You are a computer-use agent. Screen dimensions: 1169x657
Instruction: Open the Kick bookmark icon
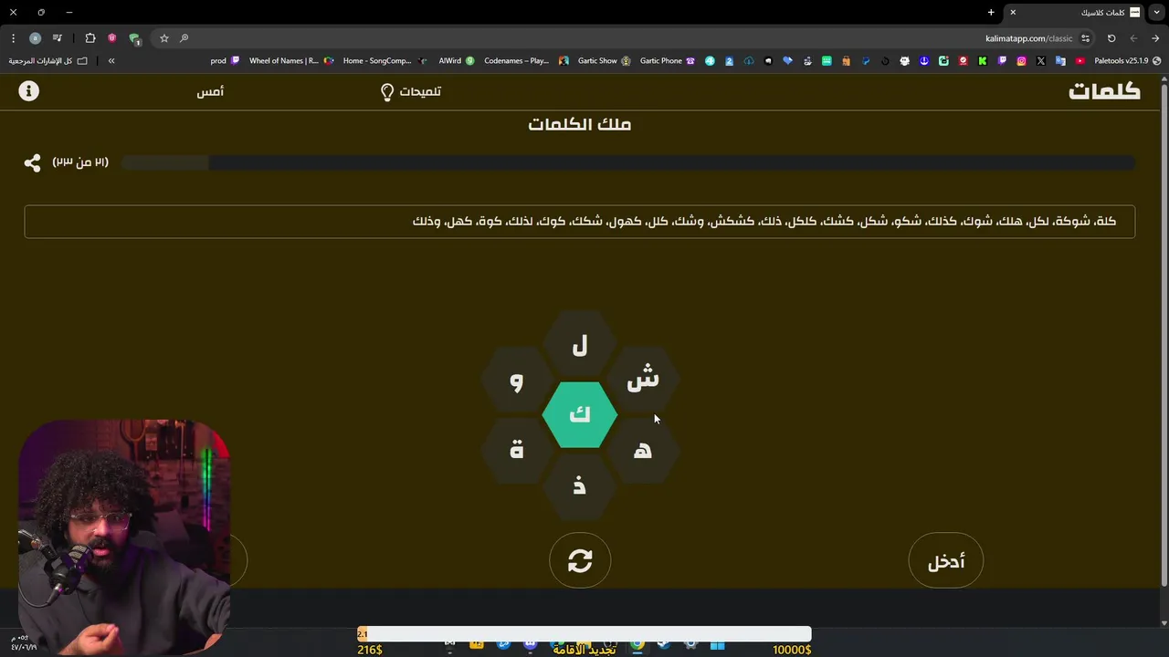pos(983,61)
